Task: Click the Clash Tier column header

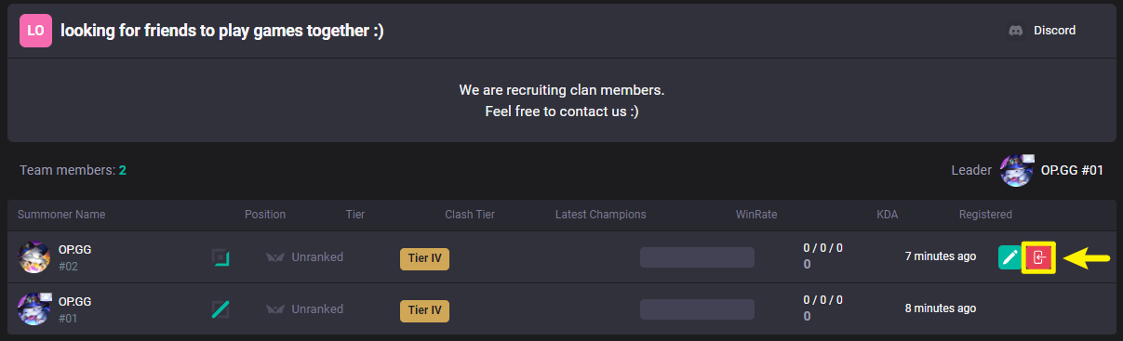Action: (x=470, y=215)
